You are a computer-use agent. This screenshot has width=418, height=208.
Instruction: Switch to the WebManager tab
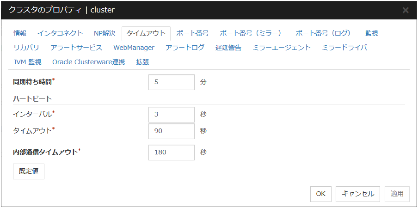click(134, 48)
